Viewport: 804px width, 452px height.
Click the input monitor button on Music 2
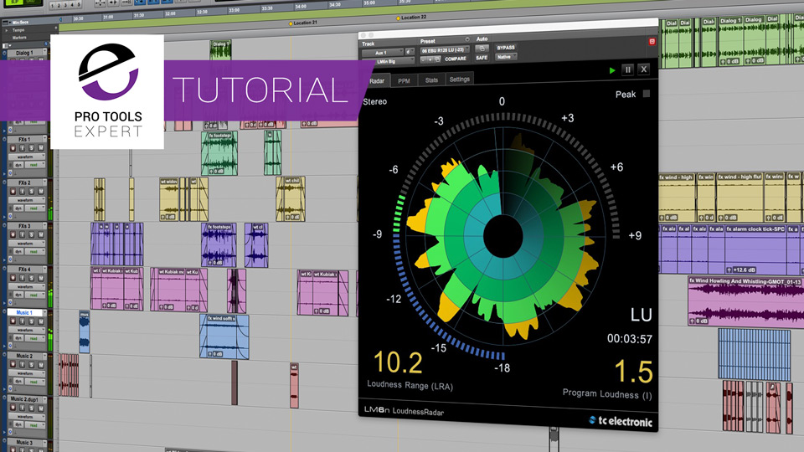pyautogui.click(x=22, y=364)
